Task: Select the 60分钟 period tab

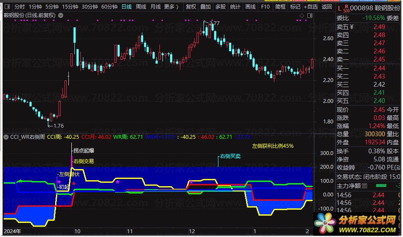Action: click(110, 7)
